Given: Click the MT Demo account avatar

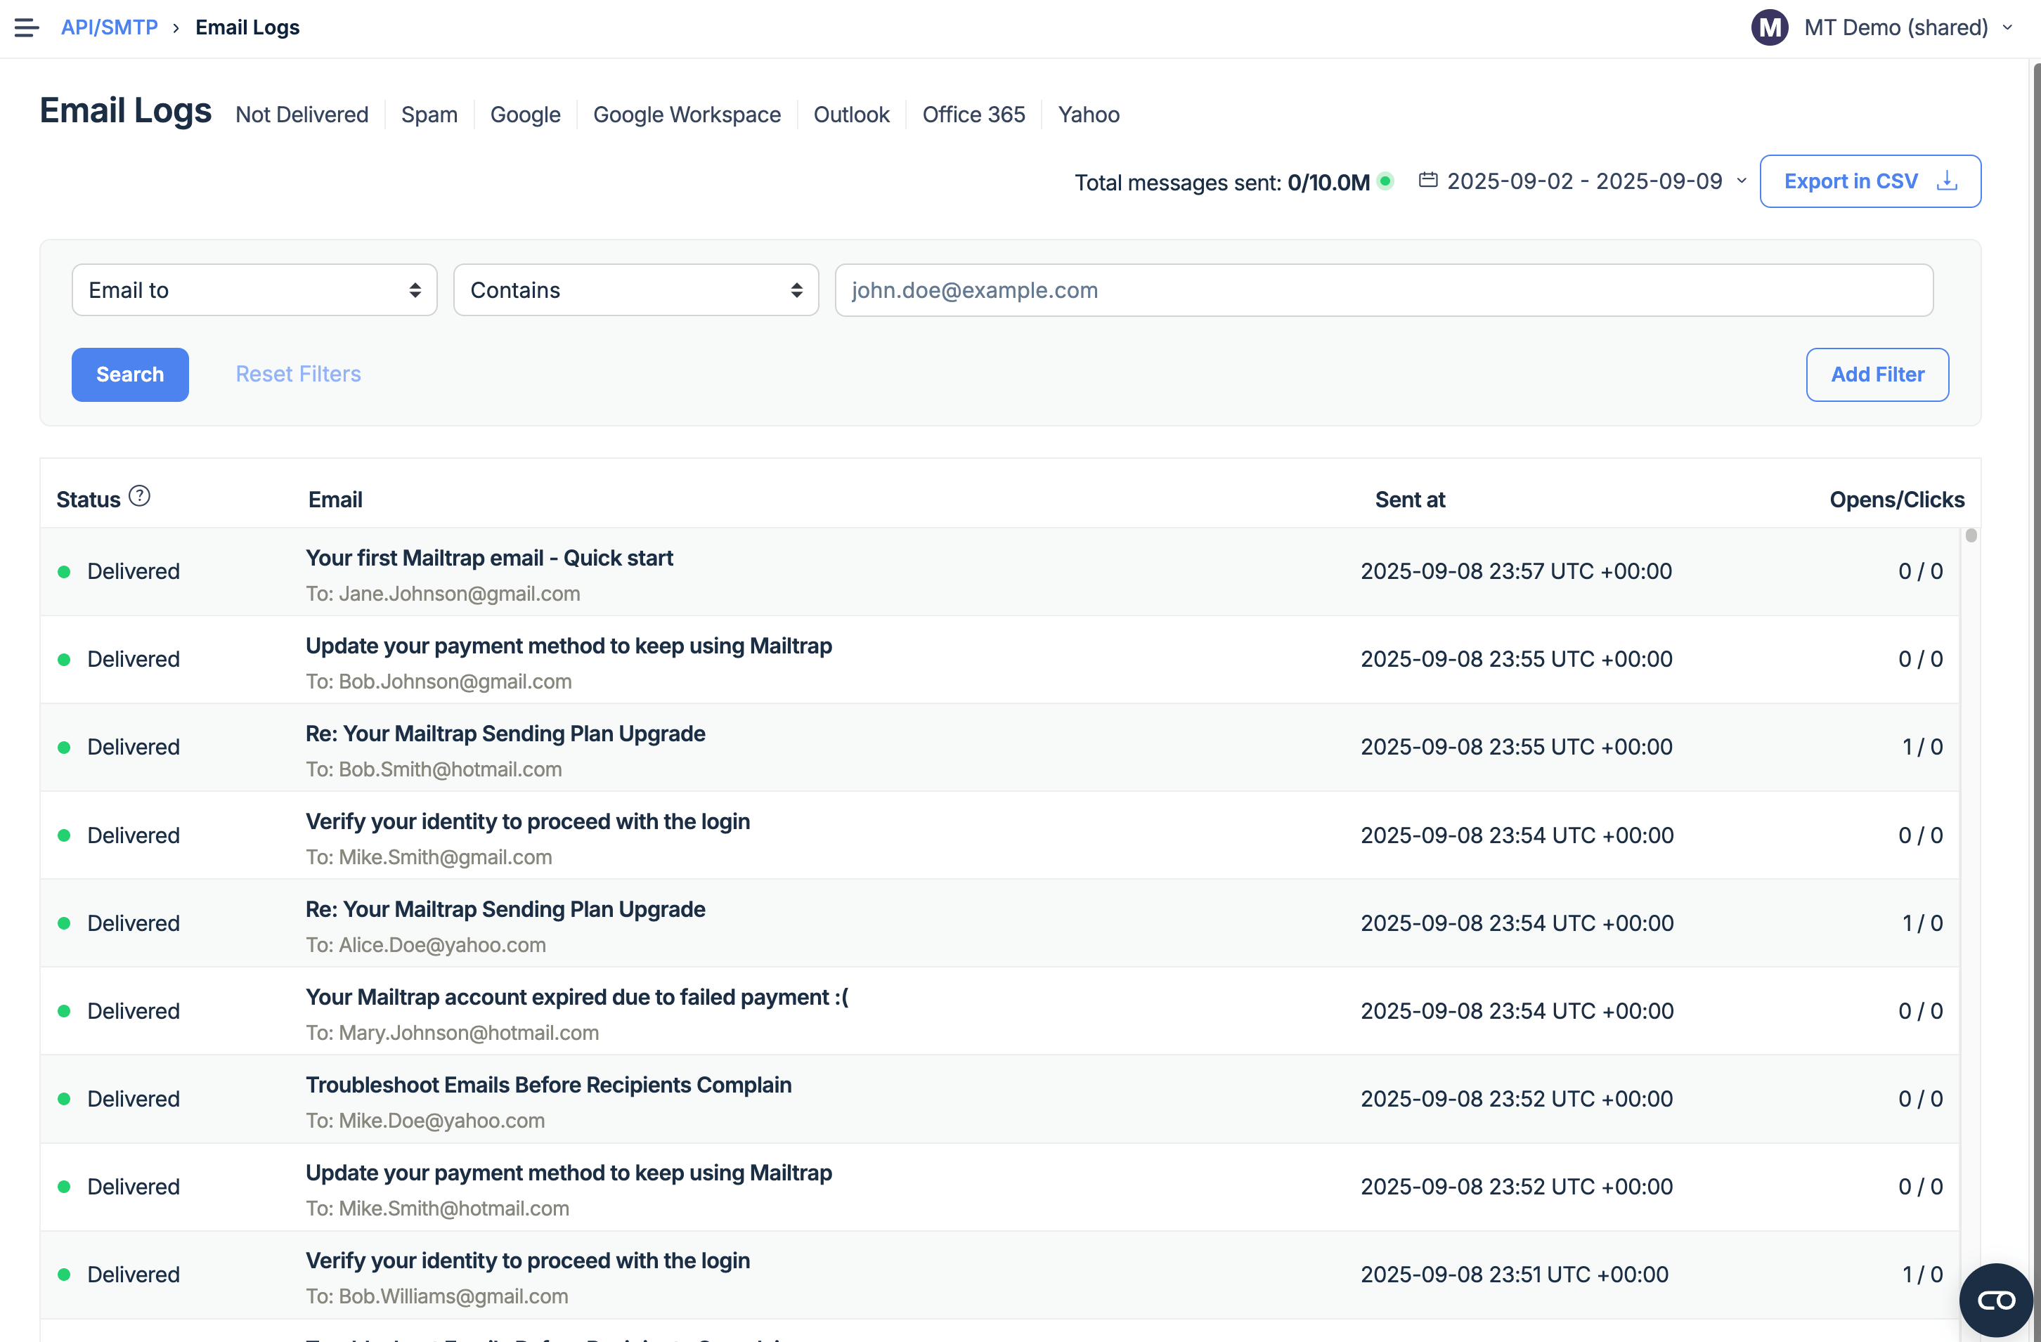Looking at the screenshot, I should [x=1769, y=27].
